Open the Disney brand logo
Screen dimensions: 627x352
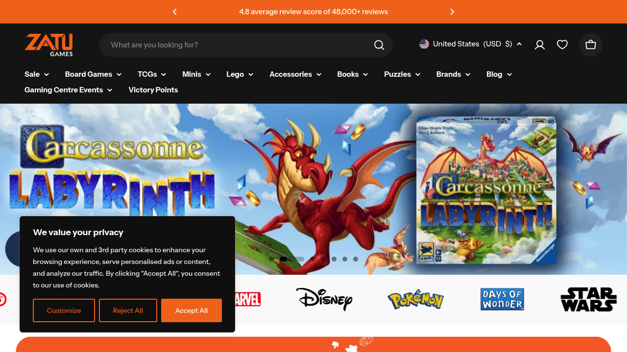(324, 299)
